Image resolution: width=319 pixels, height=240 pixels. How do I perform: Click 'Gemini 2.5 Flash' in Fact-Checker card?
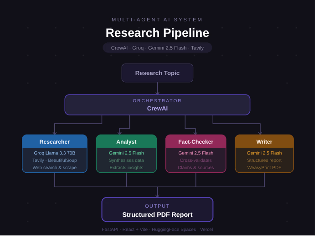pos(196,153)
